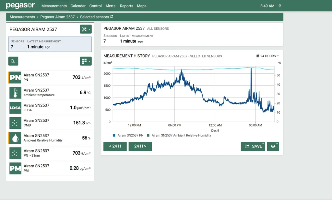Select the CMD particle icon
Image resolution: width=332 pixels, height=200 pixels.
tap(15, 123)
